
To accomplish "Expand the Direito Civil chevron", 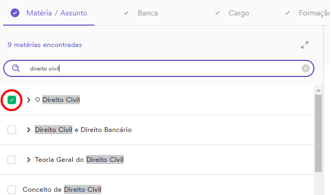I will coord(28,100).
